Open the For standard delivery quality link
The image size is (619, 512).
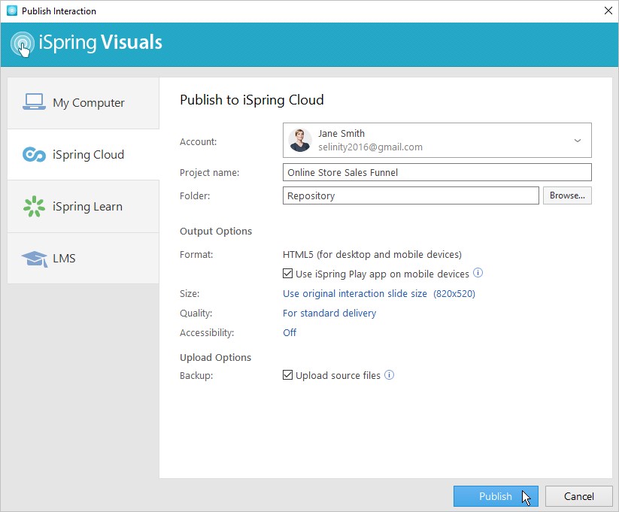[329, 313]
